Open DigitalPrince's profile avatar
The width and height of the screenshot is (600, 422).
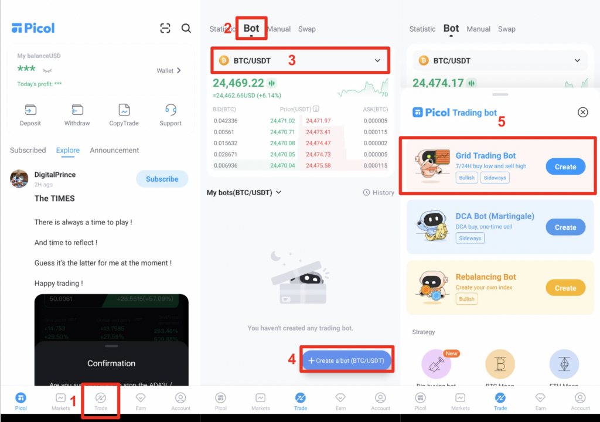[x=19, y=179]
